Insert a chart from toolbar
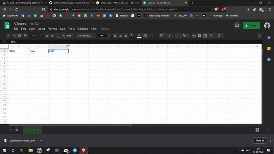The width and height of the screenshot is (274, 154). click(x=205, y=36)
